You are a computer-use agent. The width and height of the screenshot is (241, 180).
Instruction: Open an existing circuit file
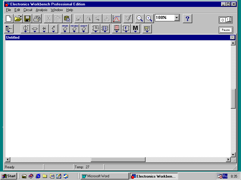coord(18,19)
